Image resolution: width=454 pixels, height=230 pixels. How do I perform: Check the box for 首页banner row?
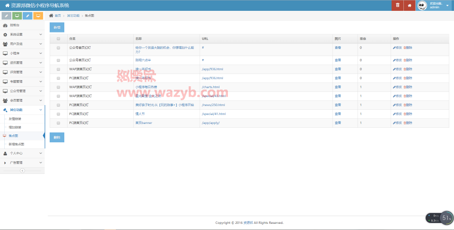click(59, 123)
